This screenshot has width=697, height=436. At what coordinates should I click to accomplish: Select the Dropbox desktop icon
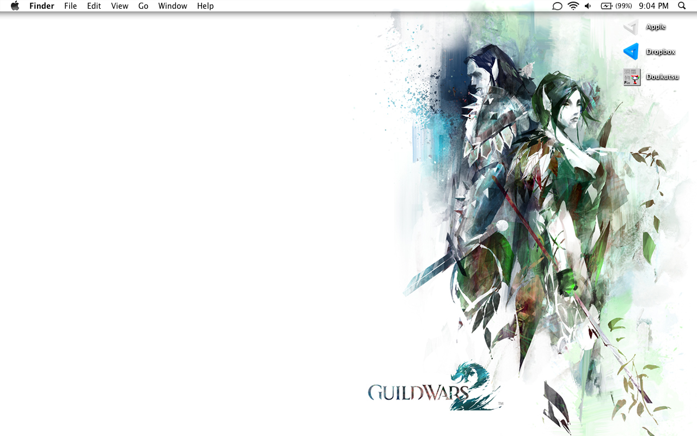coord(631,52)
